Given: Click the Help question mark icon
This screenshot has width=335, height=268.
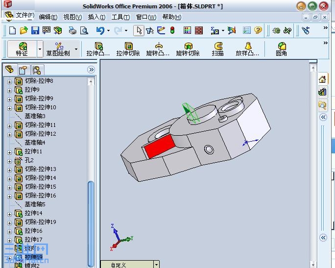Looking at the screenshot, I should tap(258, 30).
